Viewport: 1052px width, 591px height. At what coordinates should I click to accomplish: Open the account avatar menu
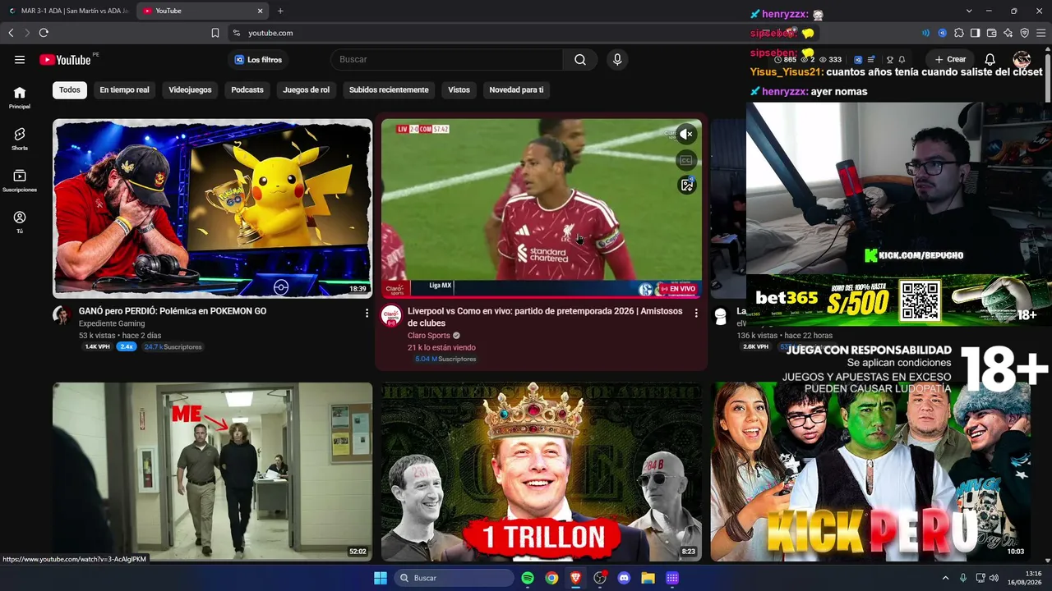1022,59
